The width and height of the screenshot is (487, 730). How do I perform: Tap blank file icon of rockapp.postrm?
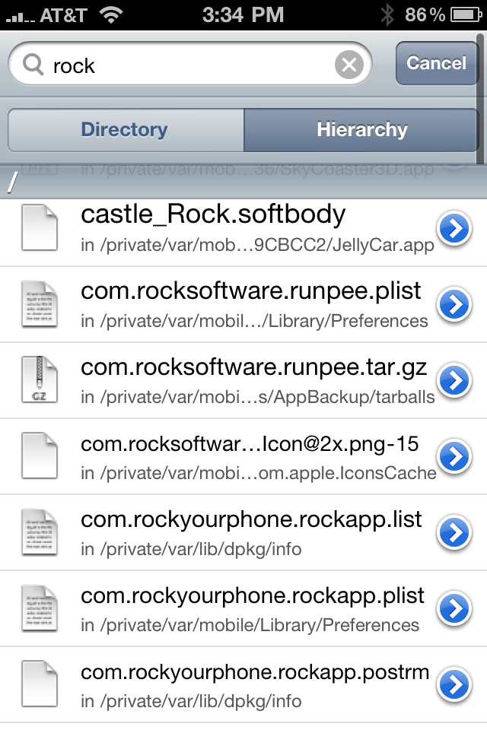pyautogui.click(x=40, y=684)
